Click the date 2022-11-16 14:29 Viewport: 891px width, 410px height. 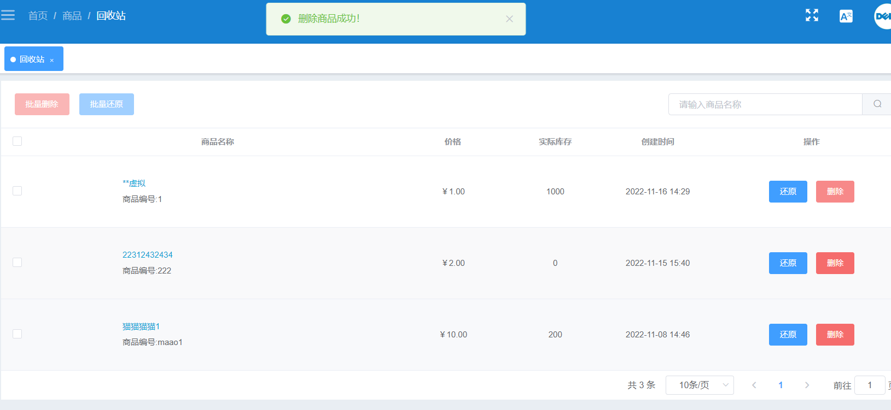coord(658,192)
